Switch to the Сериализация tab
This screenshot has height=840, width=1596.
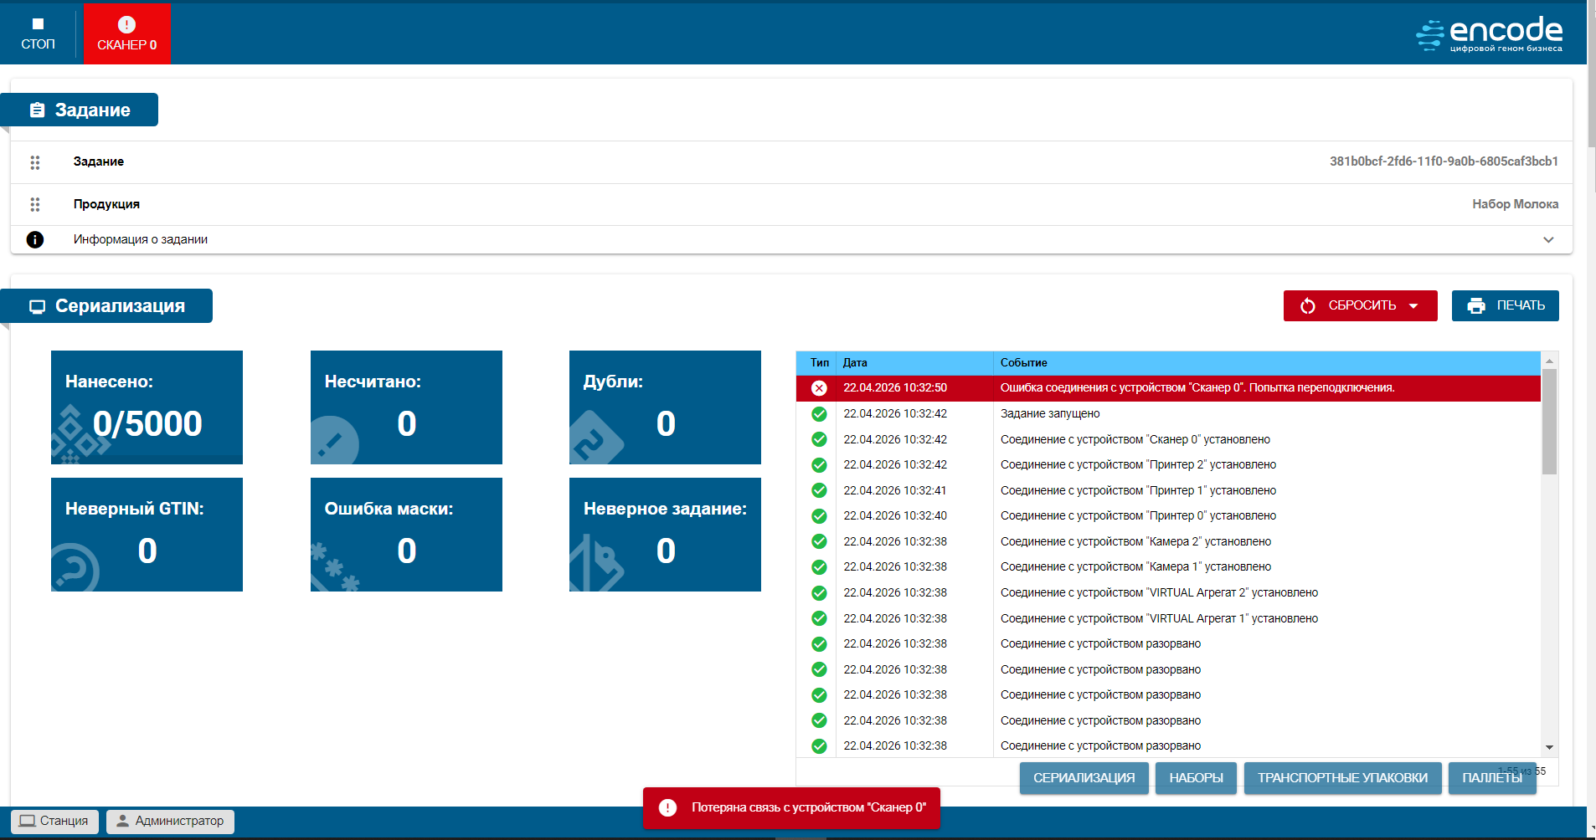coord(1084,778)
